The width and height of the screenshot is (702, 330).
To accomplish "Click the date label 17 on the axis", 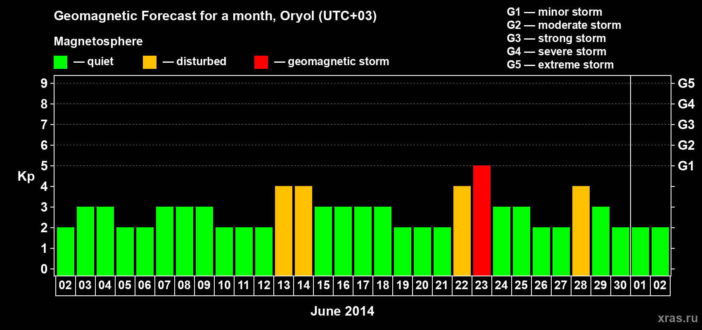I will click(363, 285).
